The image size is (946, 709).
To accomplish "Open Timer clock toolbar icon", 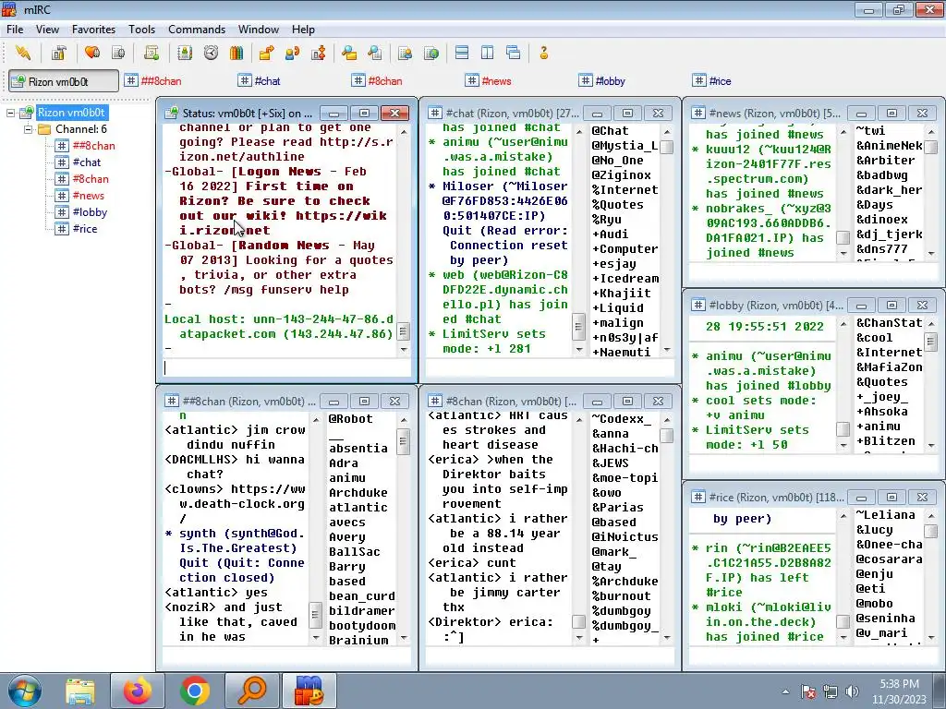I will pos(211,53).
